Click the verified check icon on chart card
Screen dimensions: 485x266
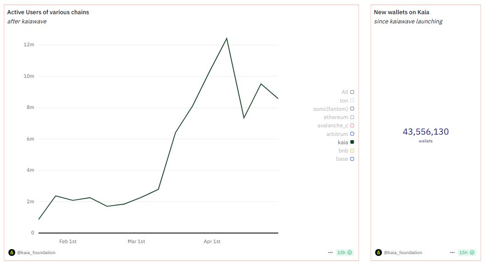pyautogui.click(x=349, y=252)
